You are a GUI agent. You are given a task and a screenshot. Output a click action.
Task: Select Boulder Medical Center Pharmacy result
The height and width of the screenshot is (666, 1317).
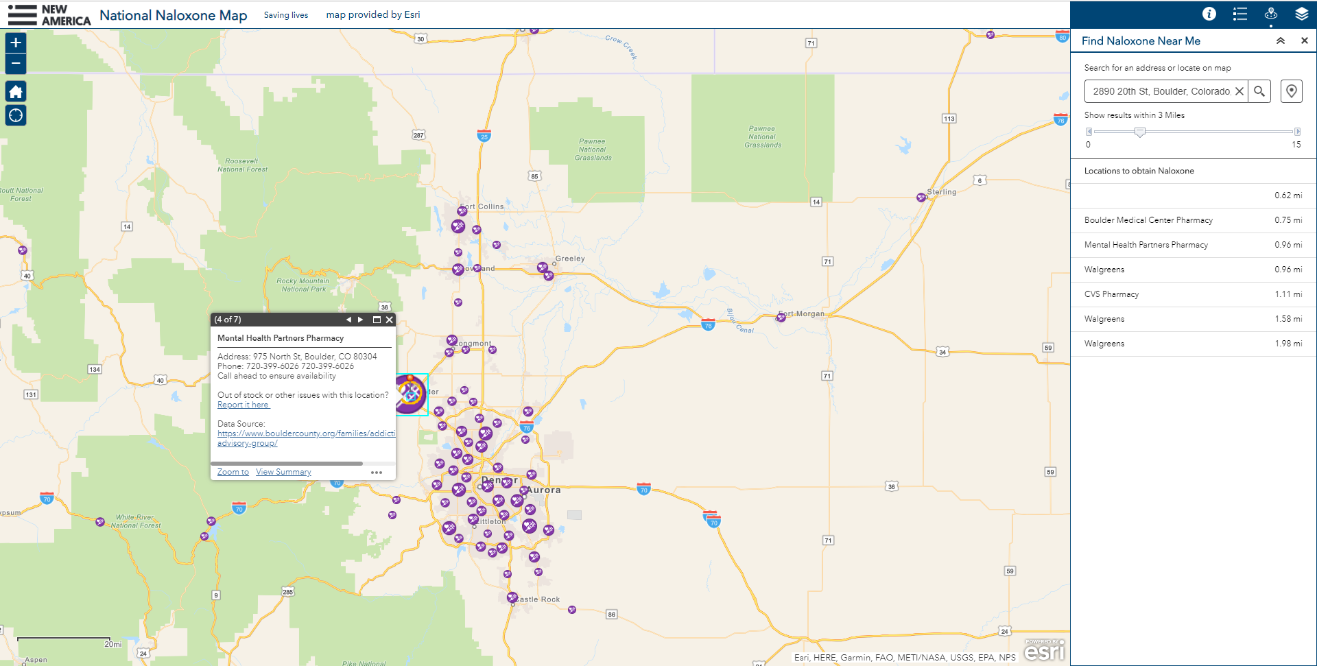1148,220
